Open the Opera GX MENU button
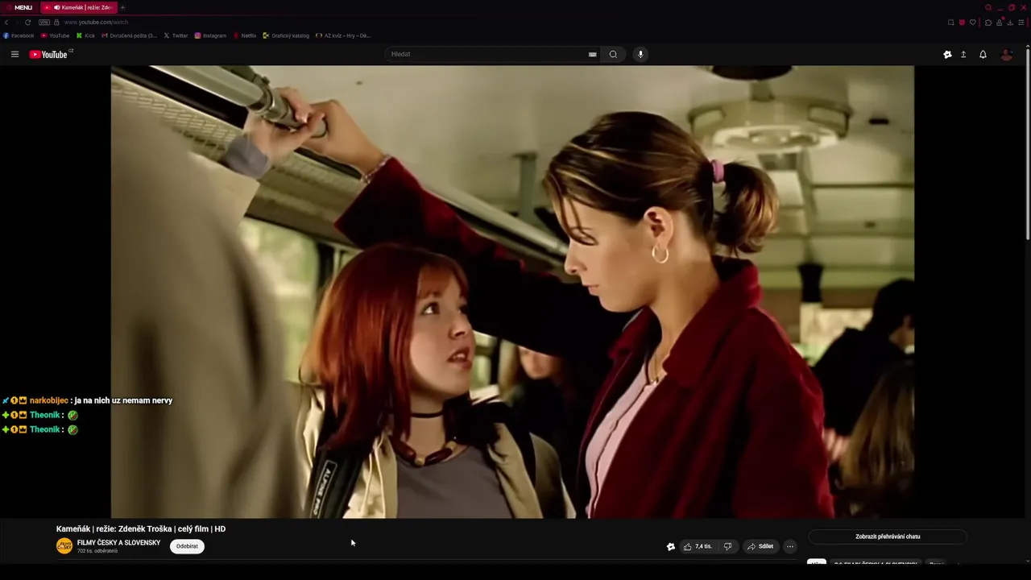 [19, 7]
